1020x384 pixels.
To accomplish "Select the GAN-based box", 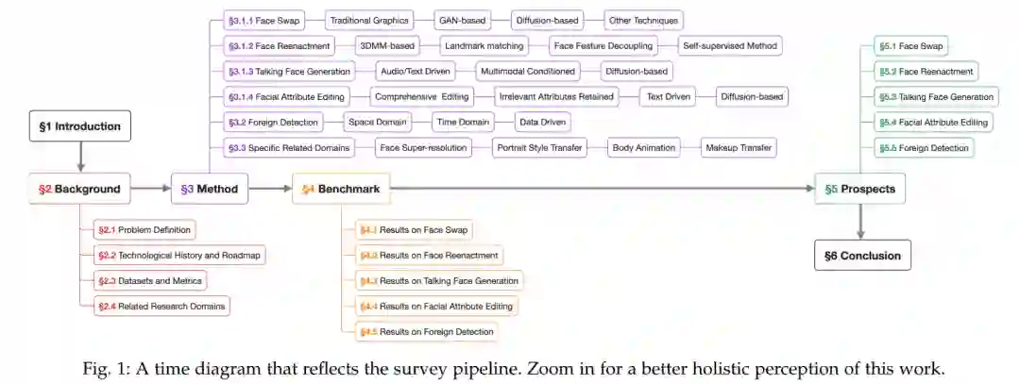I will click(x=461, y=20).
